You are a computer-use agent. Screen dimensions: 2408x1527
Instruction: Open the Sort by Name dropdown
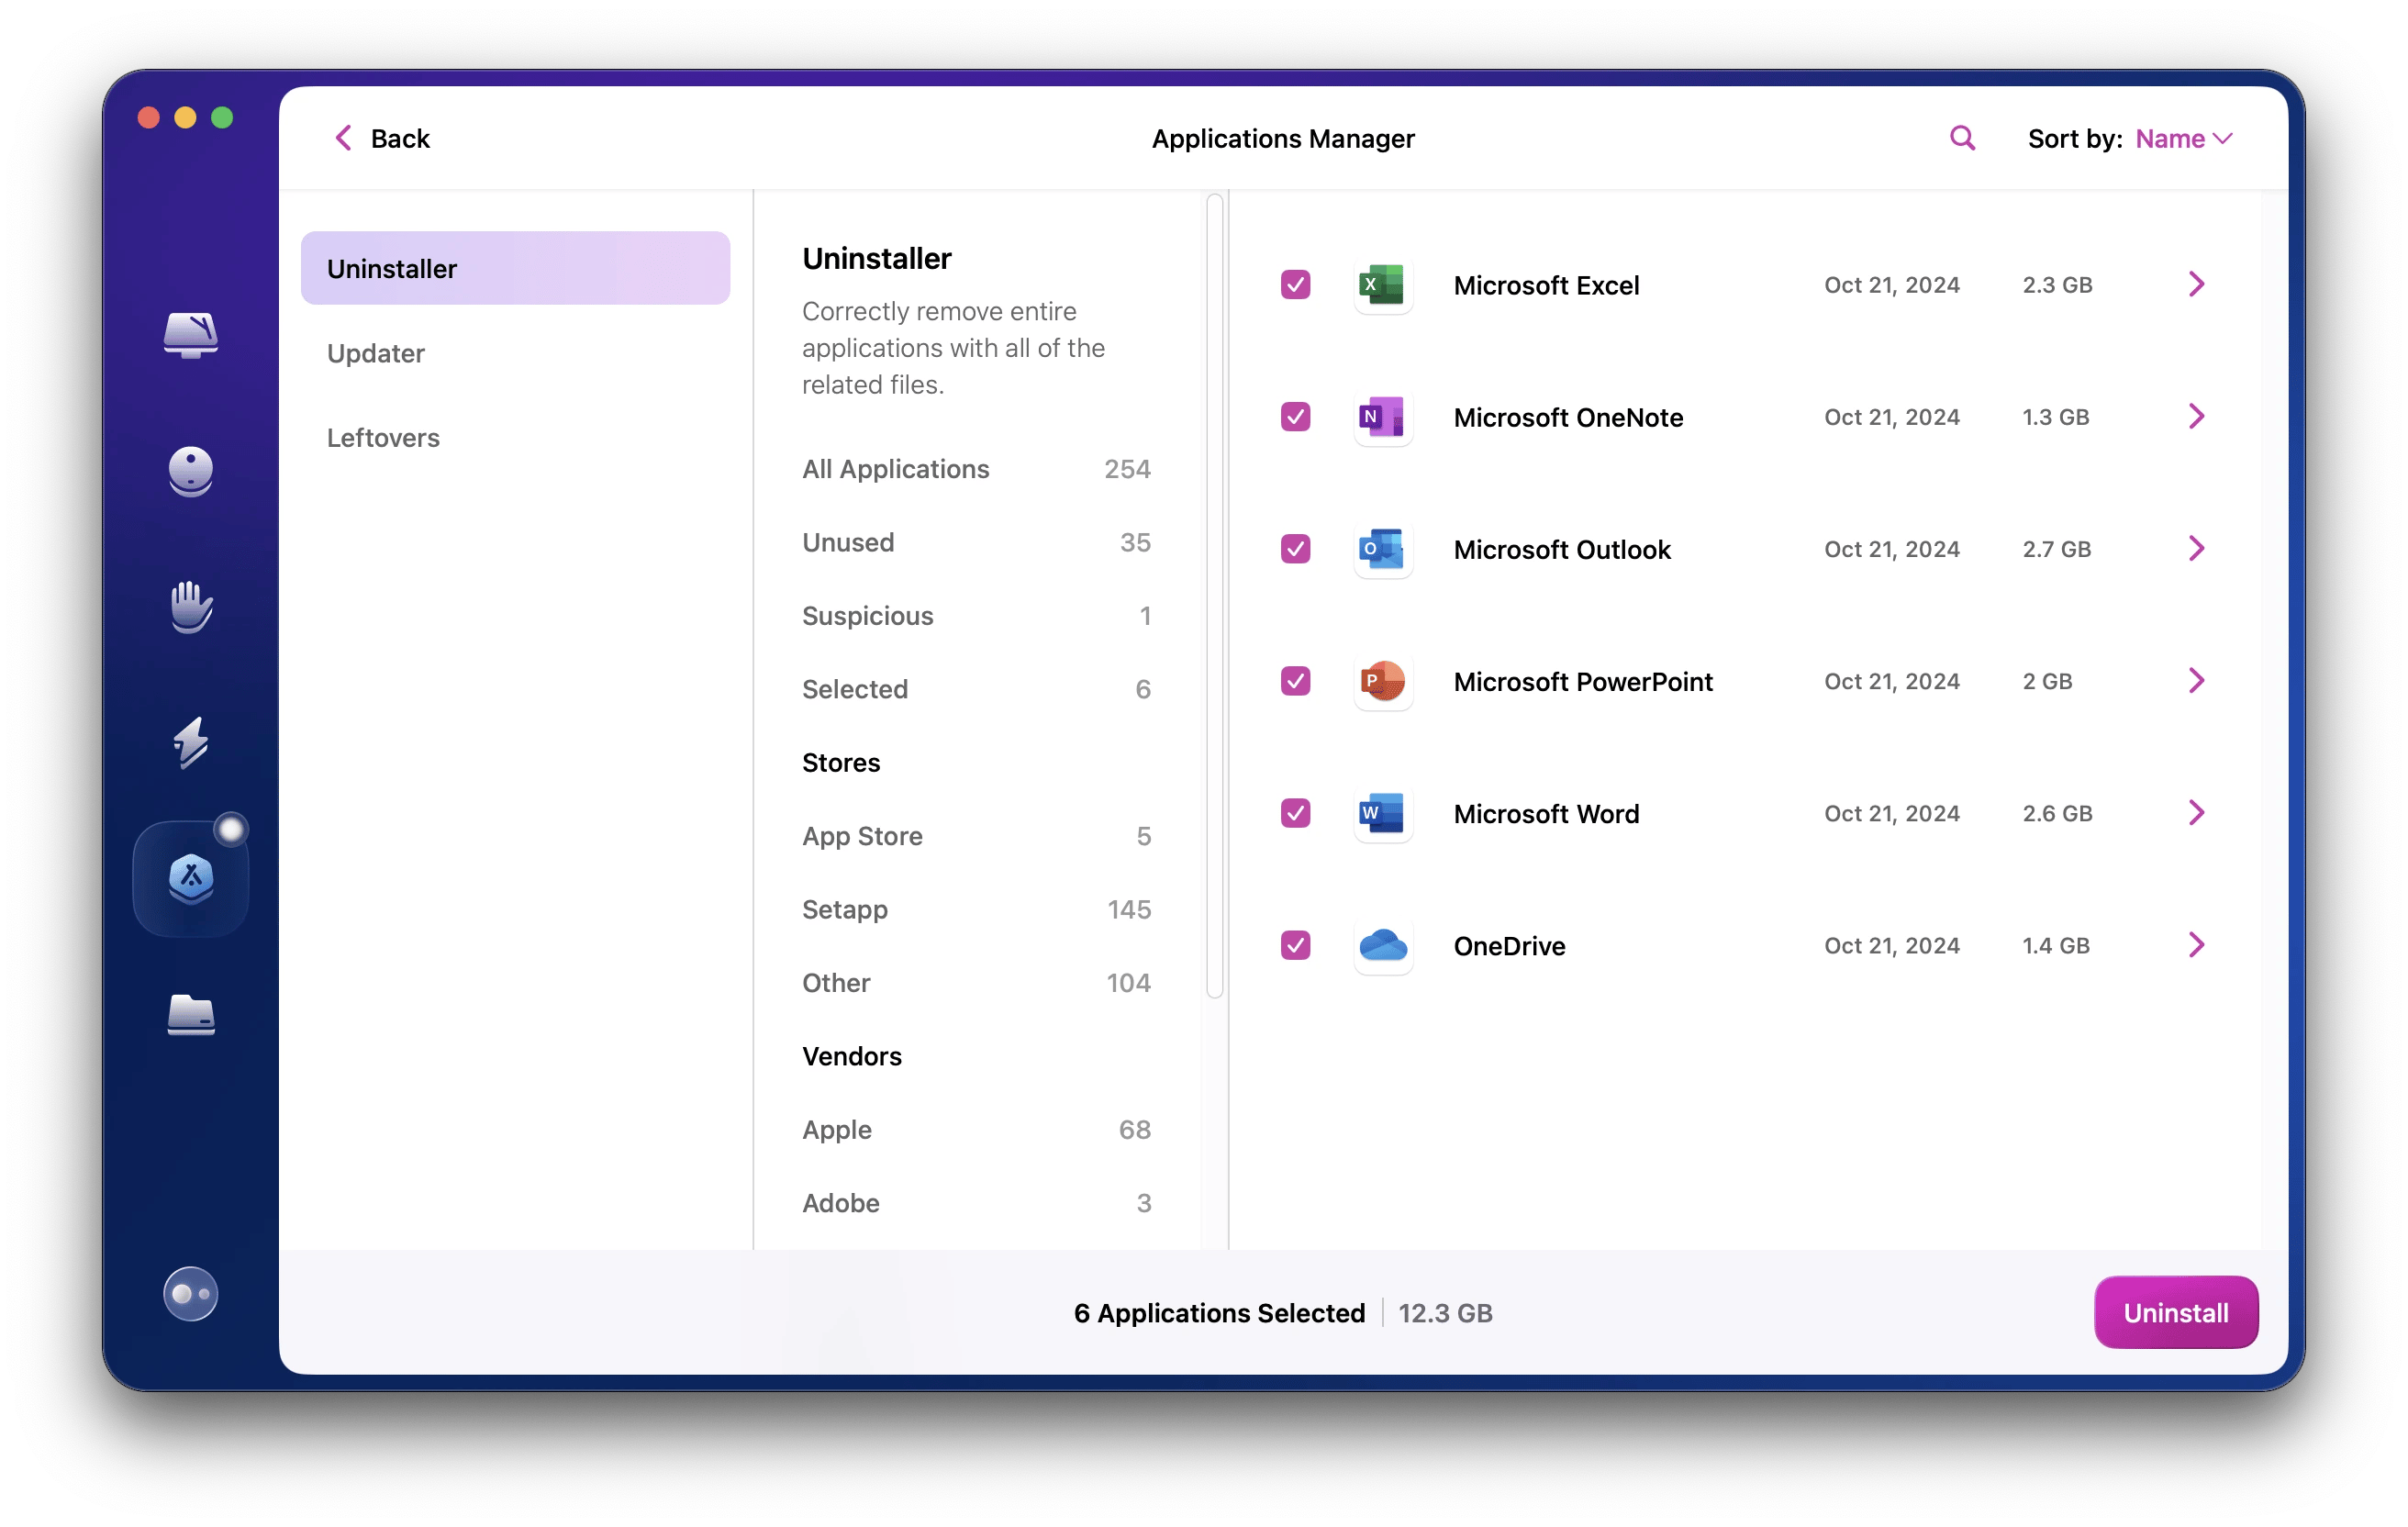click(x=2183, y=139)
